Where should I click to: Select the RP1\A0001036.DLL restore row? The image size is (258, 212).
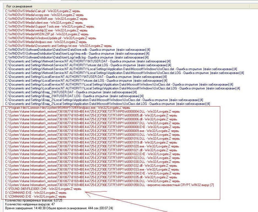click(92, 181)
